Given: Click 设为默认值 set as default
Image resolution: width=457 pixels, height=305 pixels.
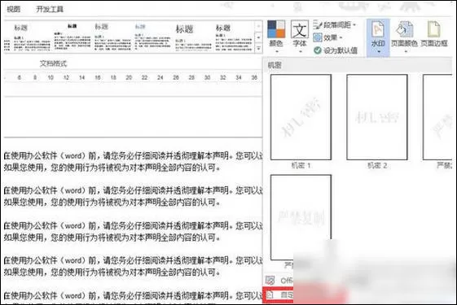Looking at the screenshot, I should 336,50.
